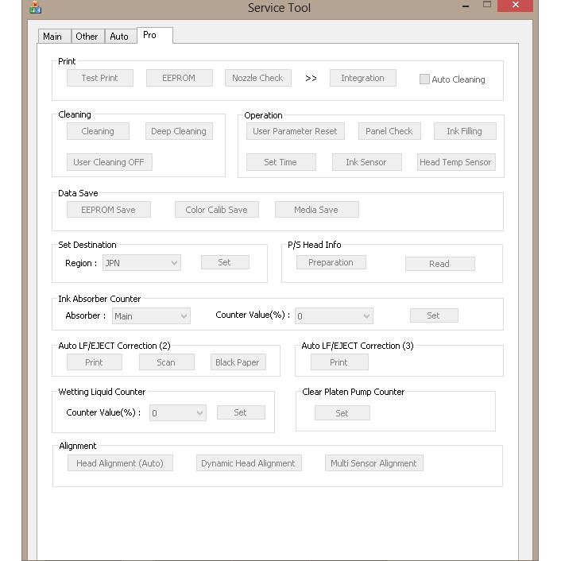Expand the Absorber dropdown set to Main
The height and width of the screenshot is (561, 561).
click(151, 316)
